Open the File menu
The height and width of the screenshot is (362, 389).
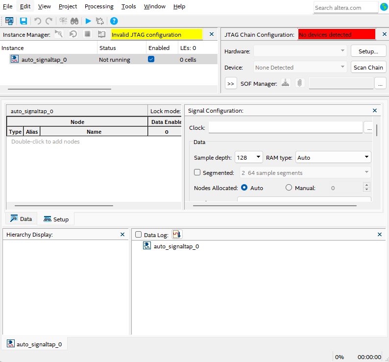click(7, 6)
